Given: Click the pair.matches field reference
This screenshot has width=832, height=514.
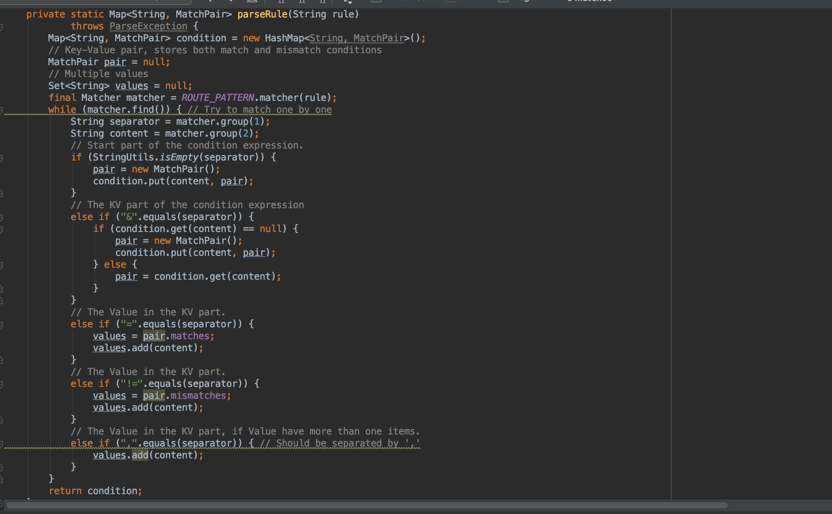Looking at the screenshot, I should click(190, 336).
